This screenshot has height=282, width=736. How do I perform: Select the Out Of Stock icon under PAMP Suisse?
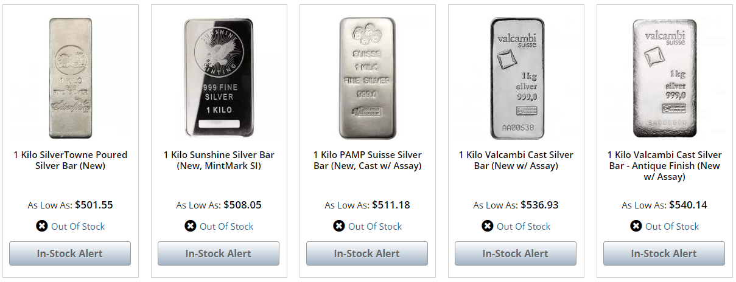click(338, 226)
